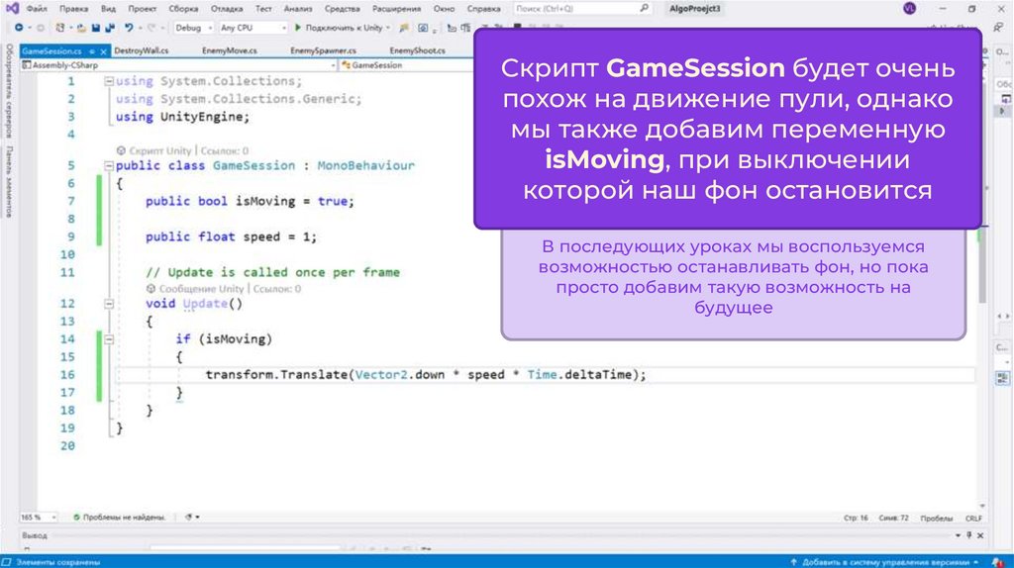
Task: Click the toolbar icon right of the camera icon
Action: [x=452, y=28]
